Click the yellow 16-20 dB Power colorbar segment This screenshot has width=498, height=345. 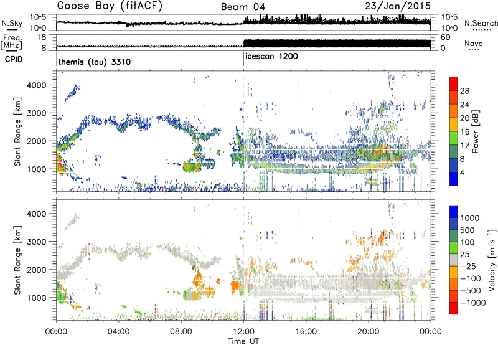click(454, 124)
